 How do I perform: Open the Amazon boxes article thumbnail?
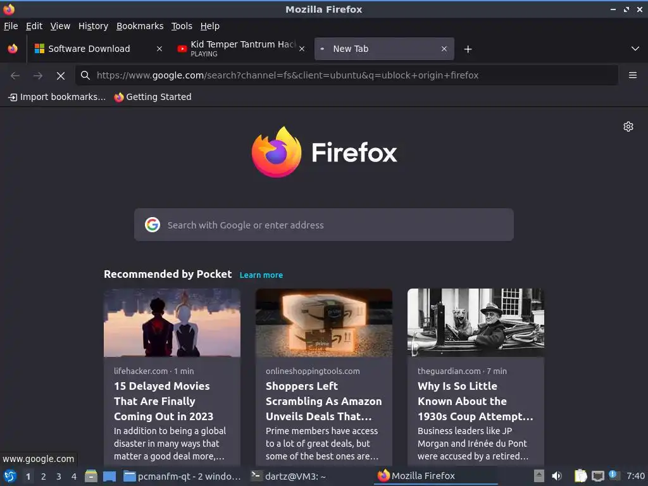324,323
